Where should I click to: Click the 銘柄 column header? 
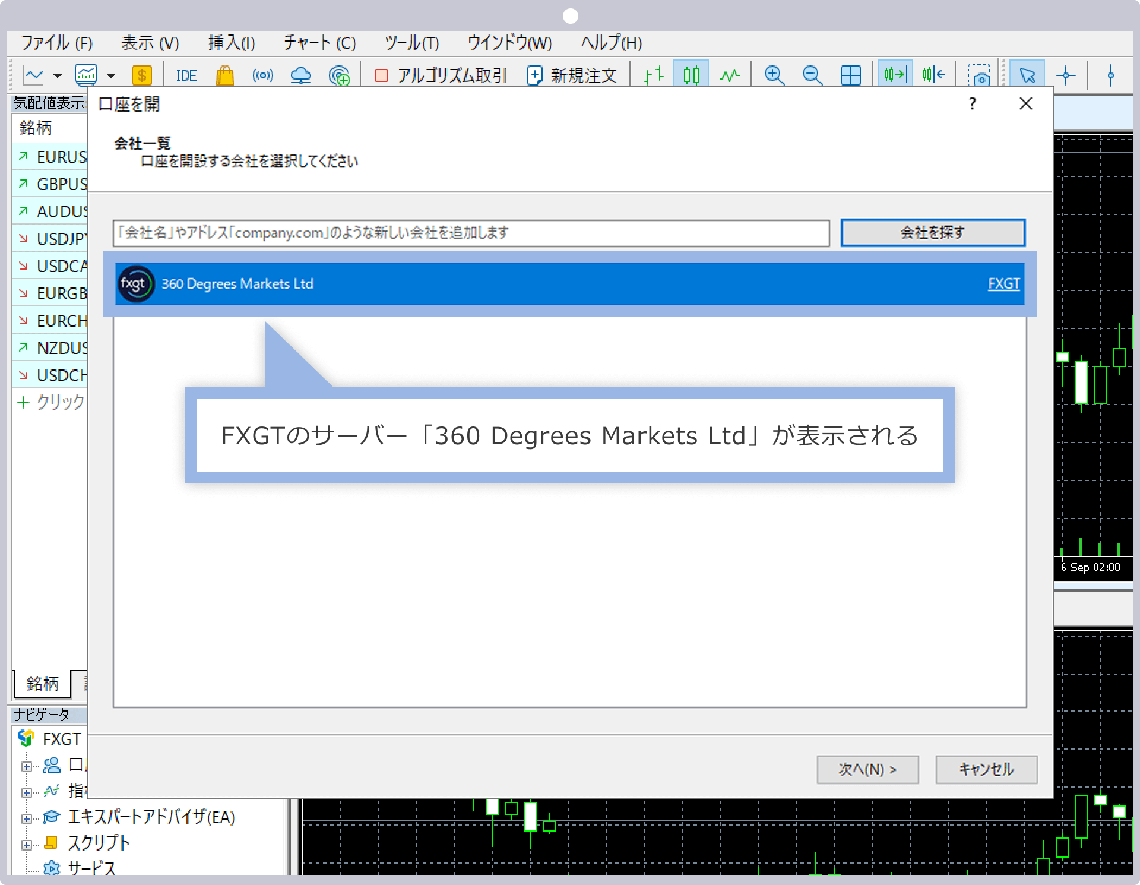click(x=50, y=128)
